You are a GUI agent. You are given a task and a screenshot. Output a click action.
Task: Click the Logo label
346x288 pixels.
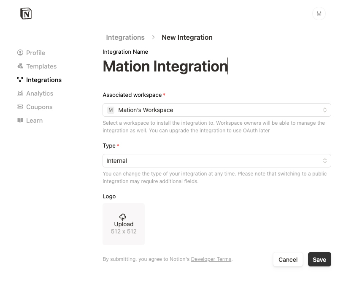109,196
